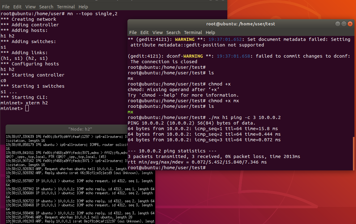Image resolution: width=356 pixels, height=224 pixels.
Task: Open Search menu in /home/user/test terminal
Action: (x=173, y=33)
